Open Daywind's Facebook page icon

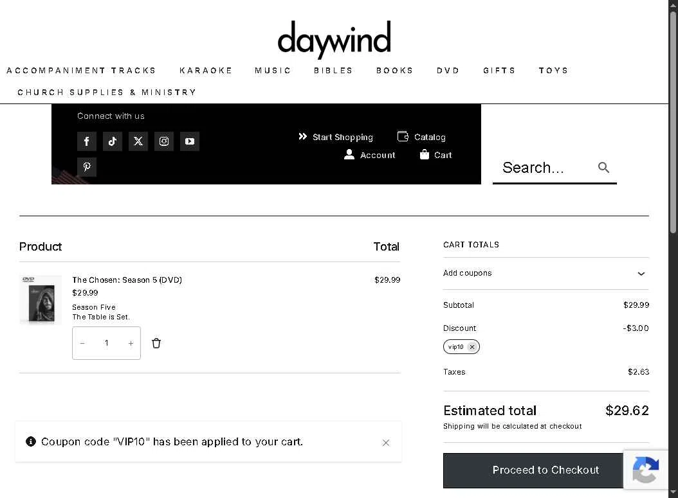coord(86,141)
